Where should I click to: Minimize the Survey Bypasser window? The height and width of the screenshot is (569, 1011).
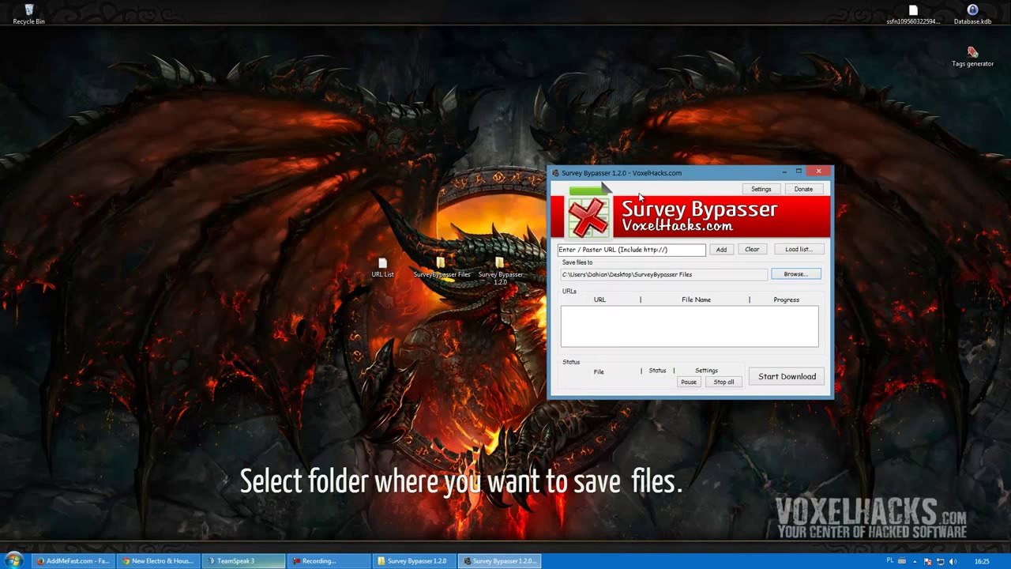(x=784, y=172)
